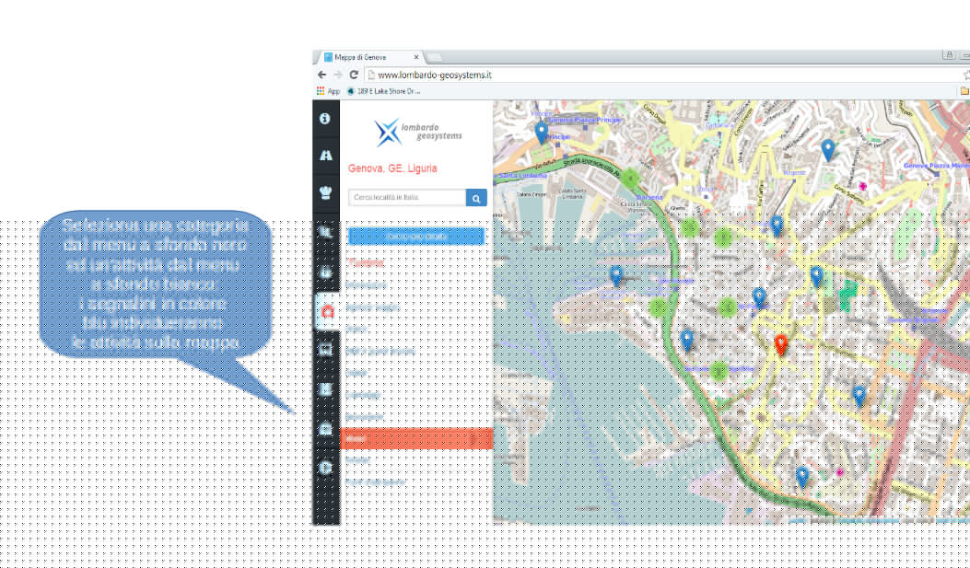970x568 pixels.
Task: Select the chef hat category icon
Action: (325, 192)
